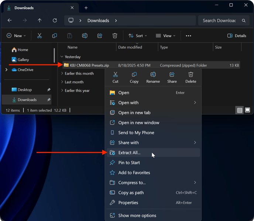Click the navigation pane scrollbar
Viewport: 254px width, 221px height.
click(x=54, y=55)
